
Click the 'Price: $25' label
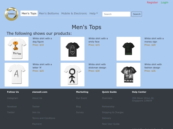[x=38, y=71]
